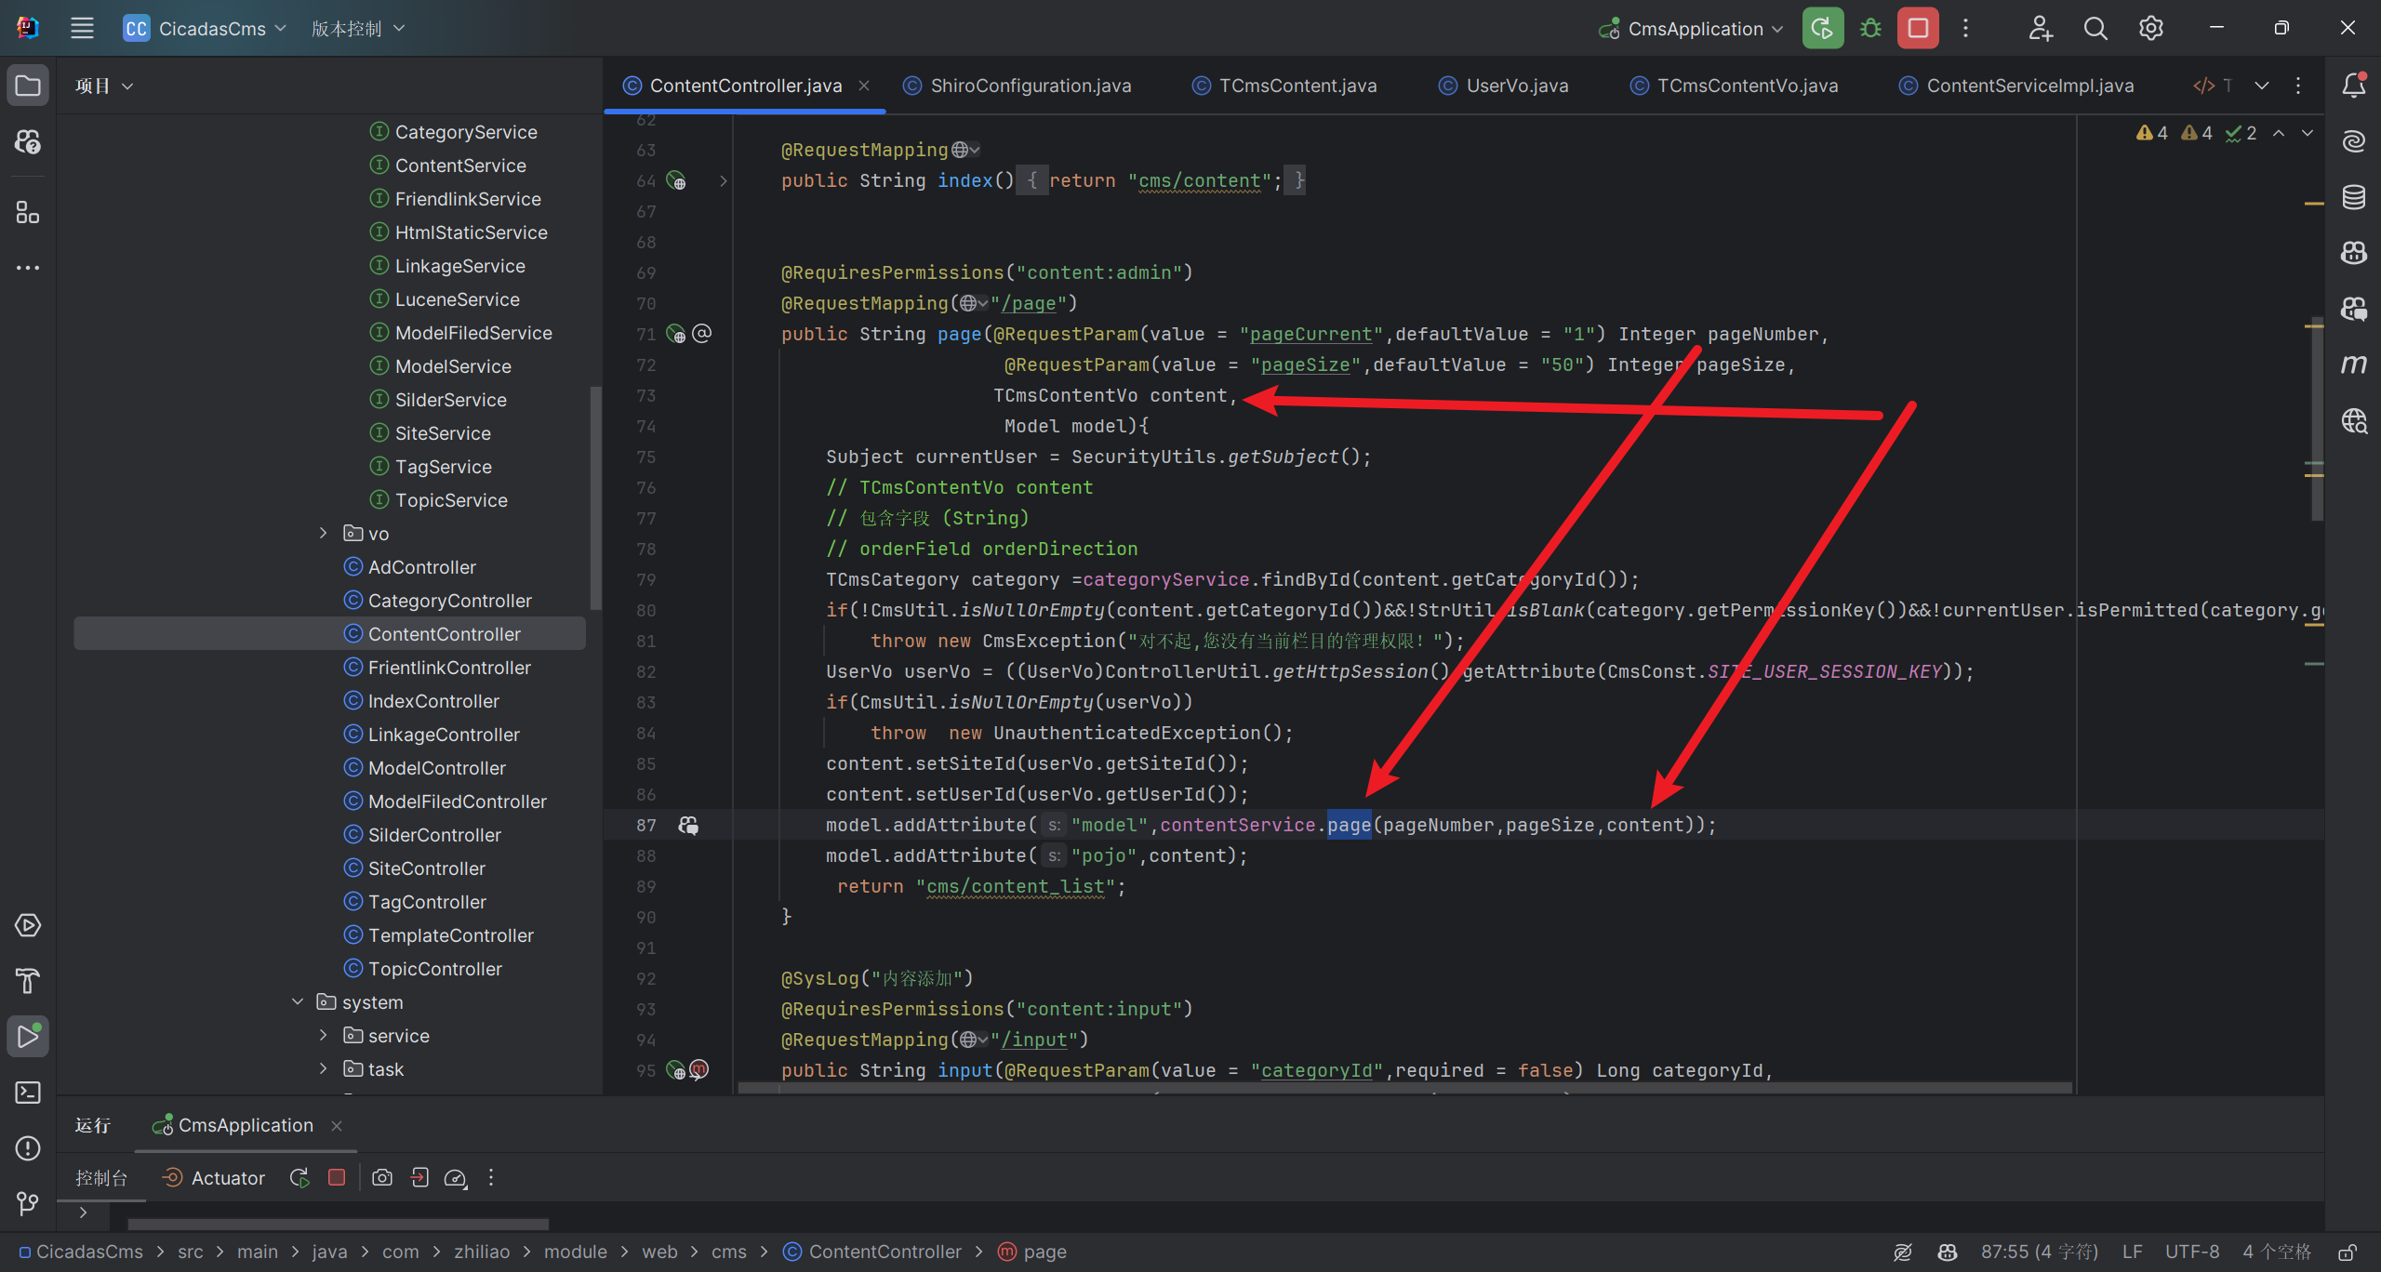The width and height of the screenshot is (2381, 1272).
Task: Open the Run tool window
Action: 28,1037
